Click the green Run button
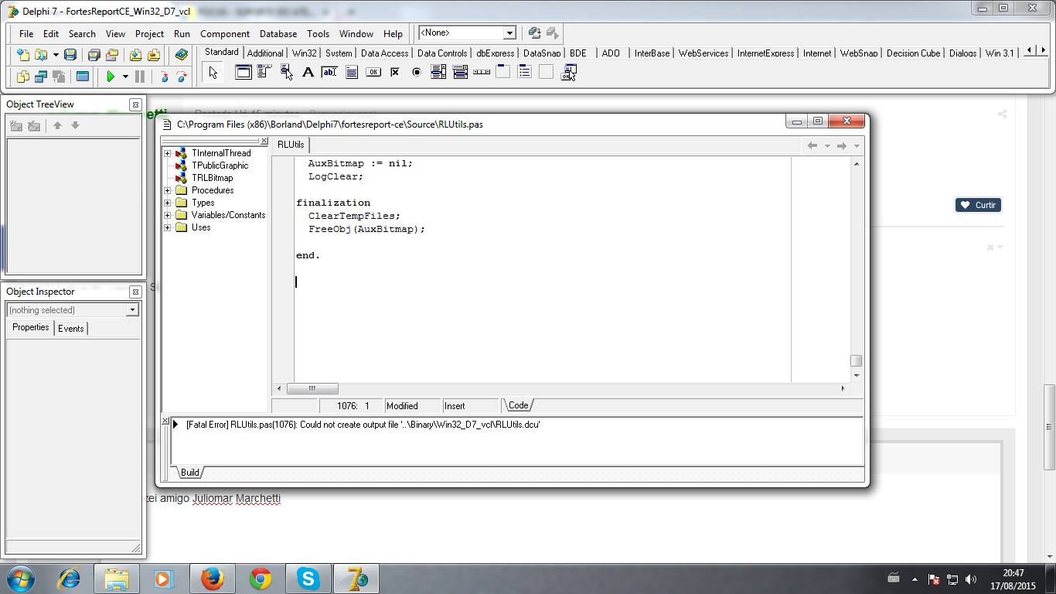The width and height of the screenshot is (1056, 594). pos(111,77)
